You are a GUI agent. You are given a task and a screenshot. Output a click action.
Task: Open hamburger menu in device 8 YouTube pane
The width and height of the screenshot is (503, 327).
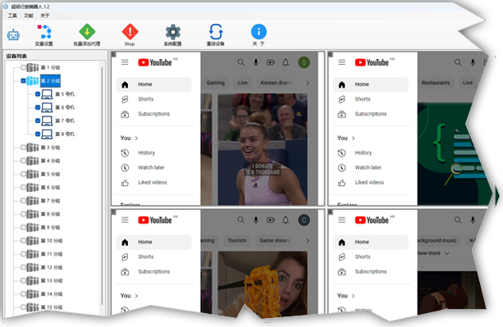click(341, 220)
